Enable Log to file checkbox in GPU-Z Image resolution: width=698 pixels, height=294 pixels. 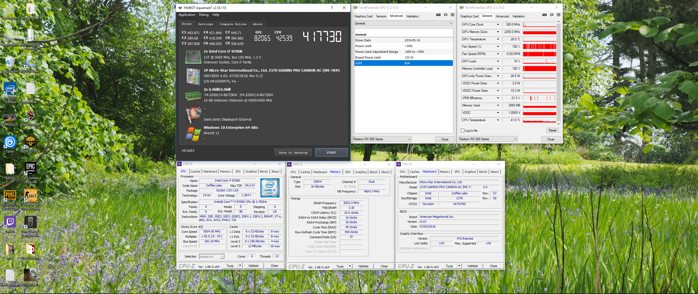[x=462, y=131]
